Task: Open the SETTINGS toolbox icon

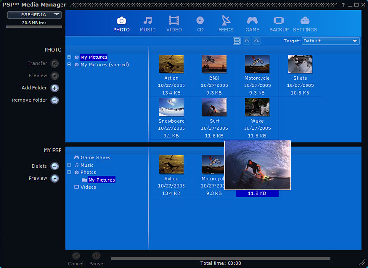Action: [305, 21]
